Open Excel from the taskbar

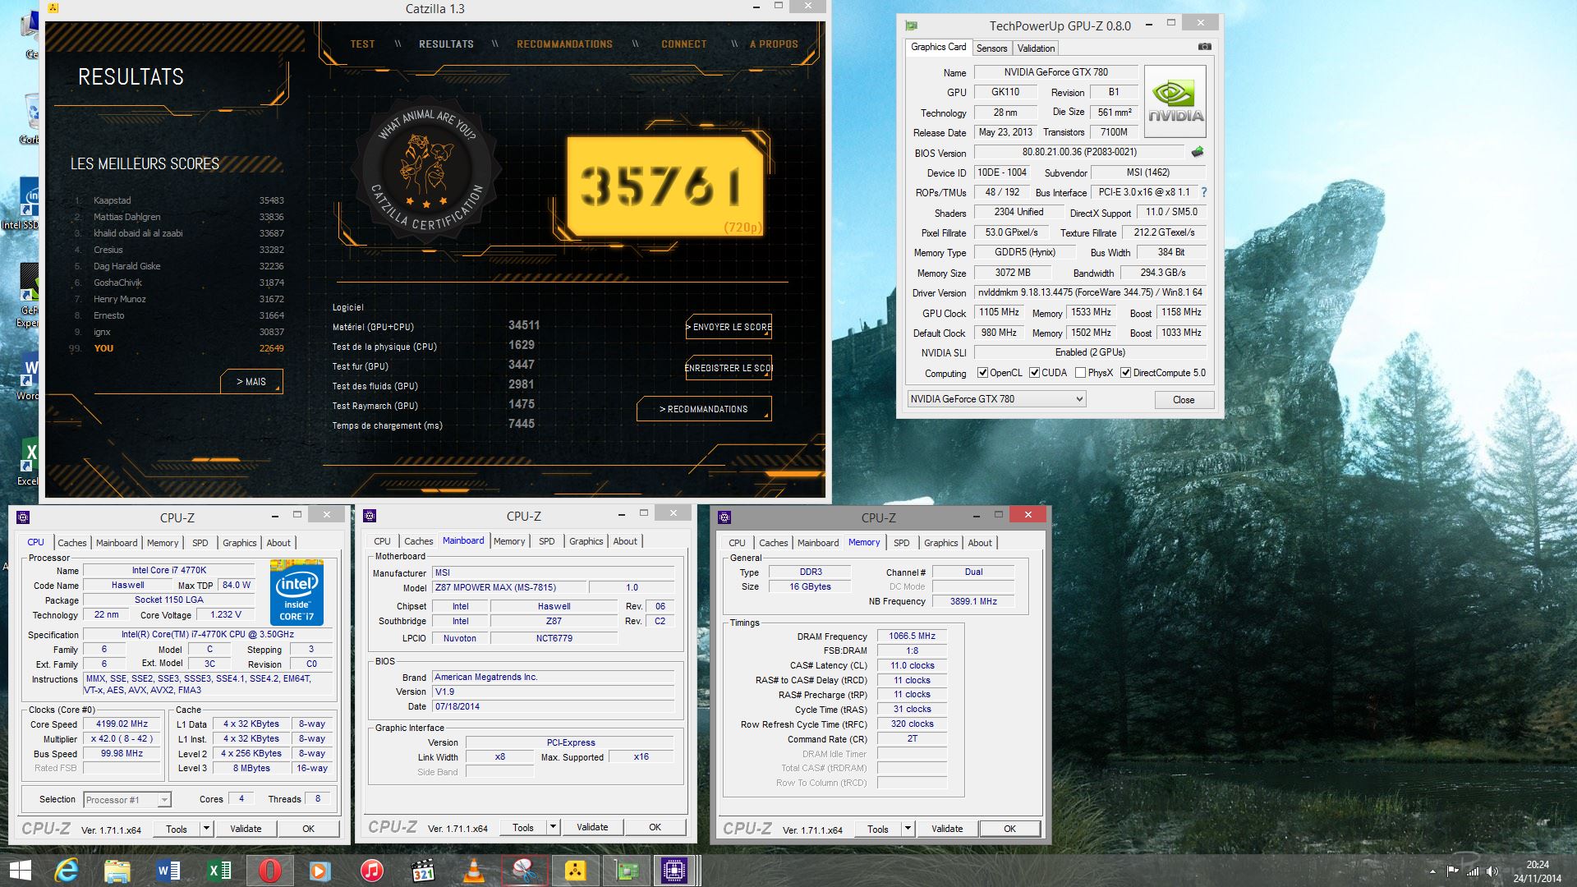(219, 871)
